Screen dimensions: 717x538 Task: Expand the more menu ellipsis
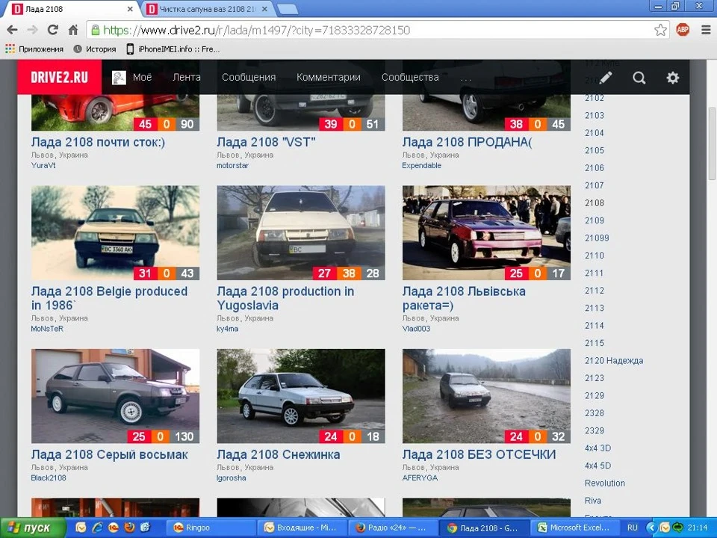[x=465, y=78]
